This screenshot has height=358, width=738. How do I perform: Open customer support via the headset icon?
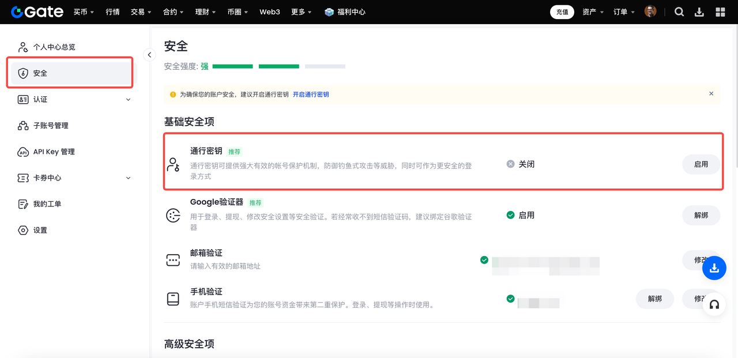coord(714,304)
